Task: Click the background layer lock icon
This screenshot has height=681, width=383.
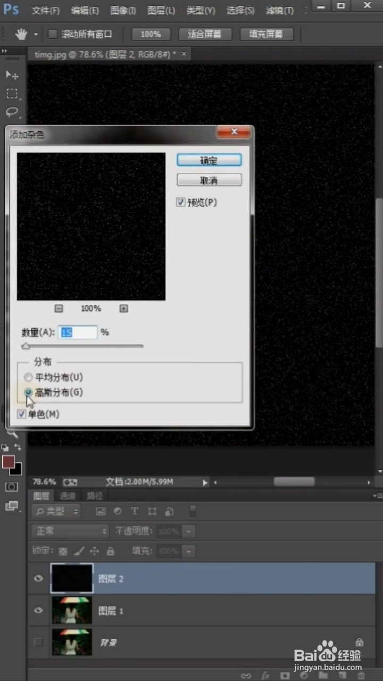Action: tap(359, 642)
